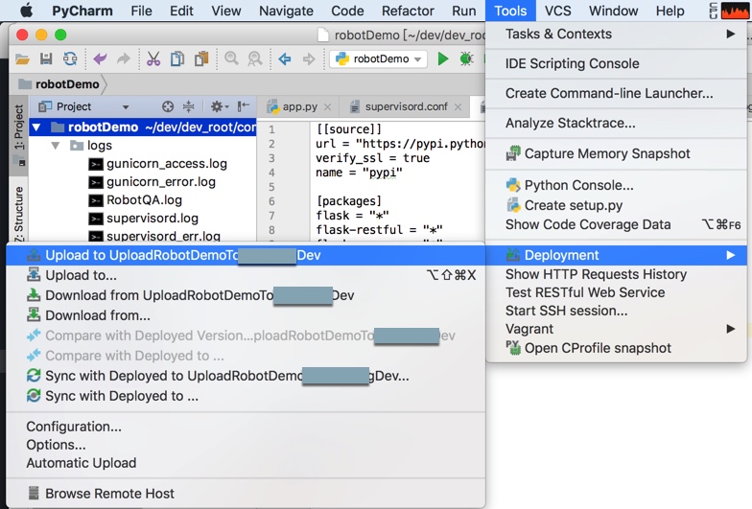752x509 pixels.
Task: Select RobotQA.log in project tree
Action: click(x=136, y=200)
